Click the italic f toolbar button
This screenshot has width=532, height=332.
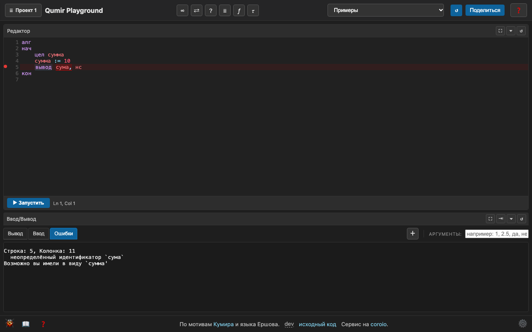[x=239, y=10]
